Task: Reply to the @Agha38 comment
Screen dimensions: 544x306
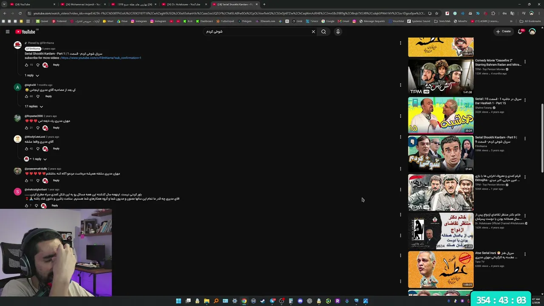Action: point(48,96)
